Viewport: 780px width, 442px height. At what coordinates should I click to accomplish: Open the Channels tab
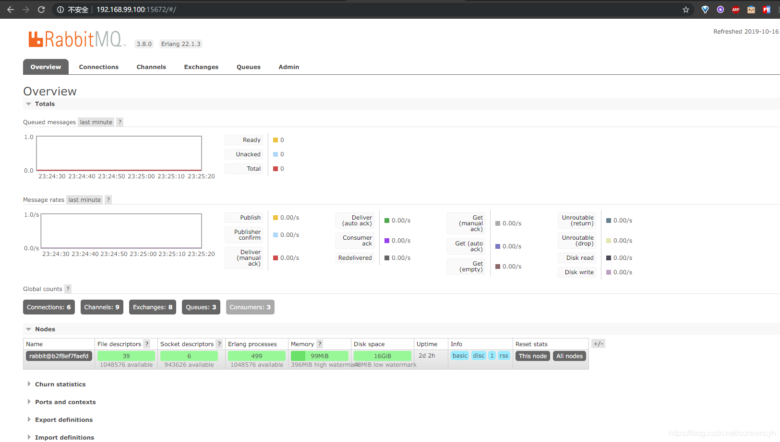click(151, 67)
